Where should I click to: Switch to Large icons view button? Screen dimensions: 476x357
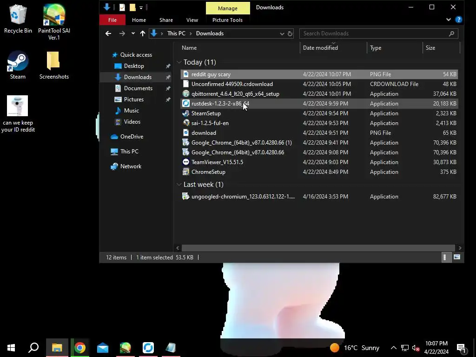(457, 258)
